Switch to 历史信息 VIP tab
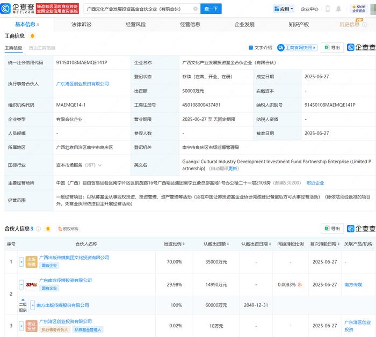The image size is (376, 337). (x=349, y=25)
